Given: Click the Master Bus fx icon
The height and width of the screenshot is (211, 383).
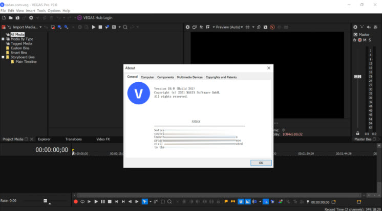Looking at the screenshot, I should click(x=355, y=40).
